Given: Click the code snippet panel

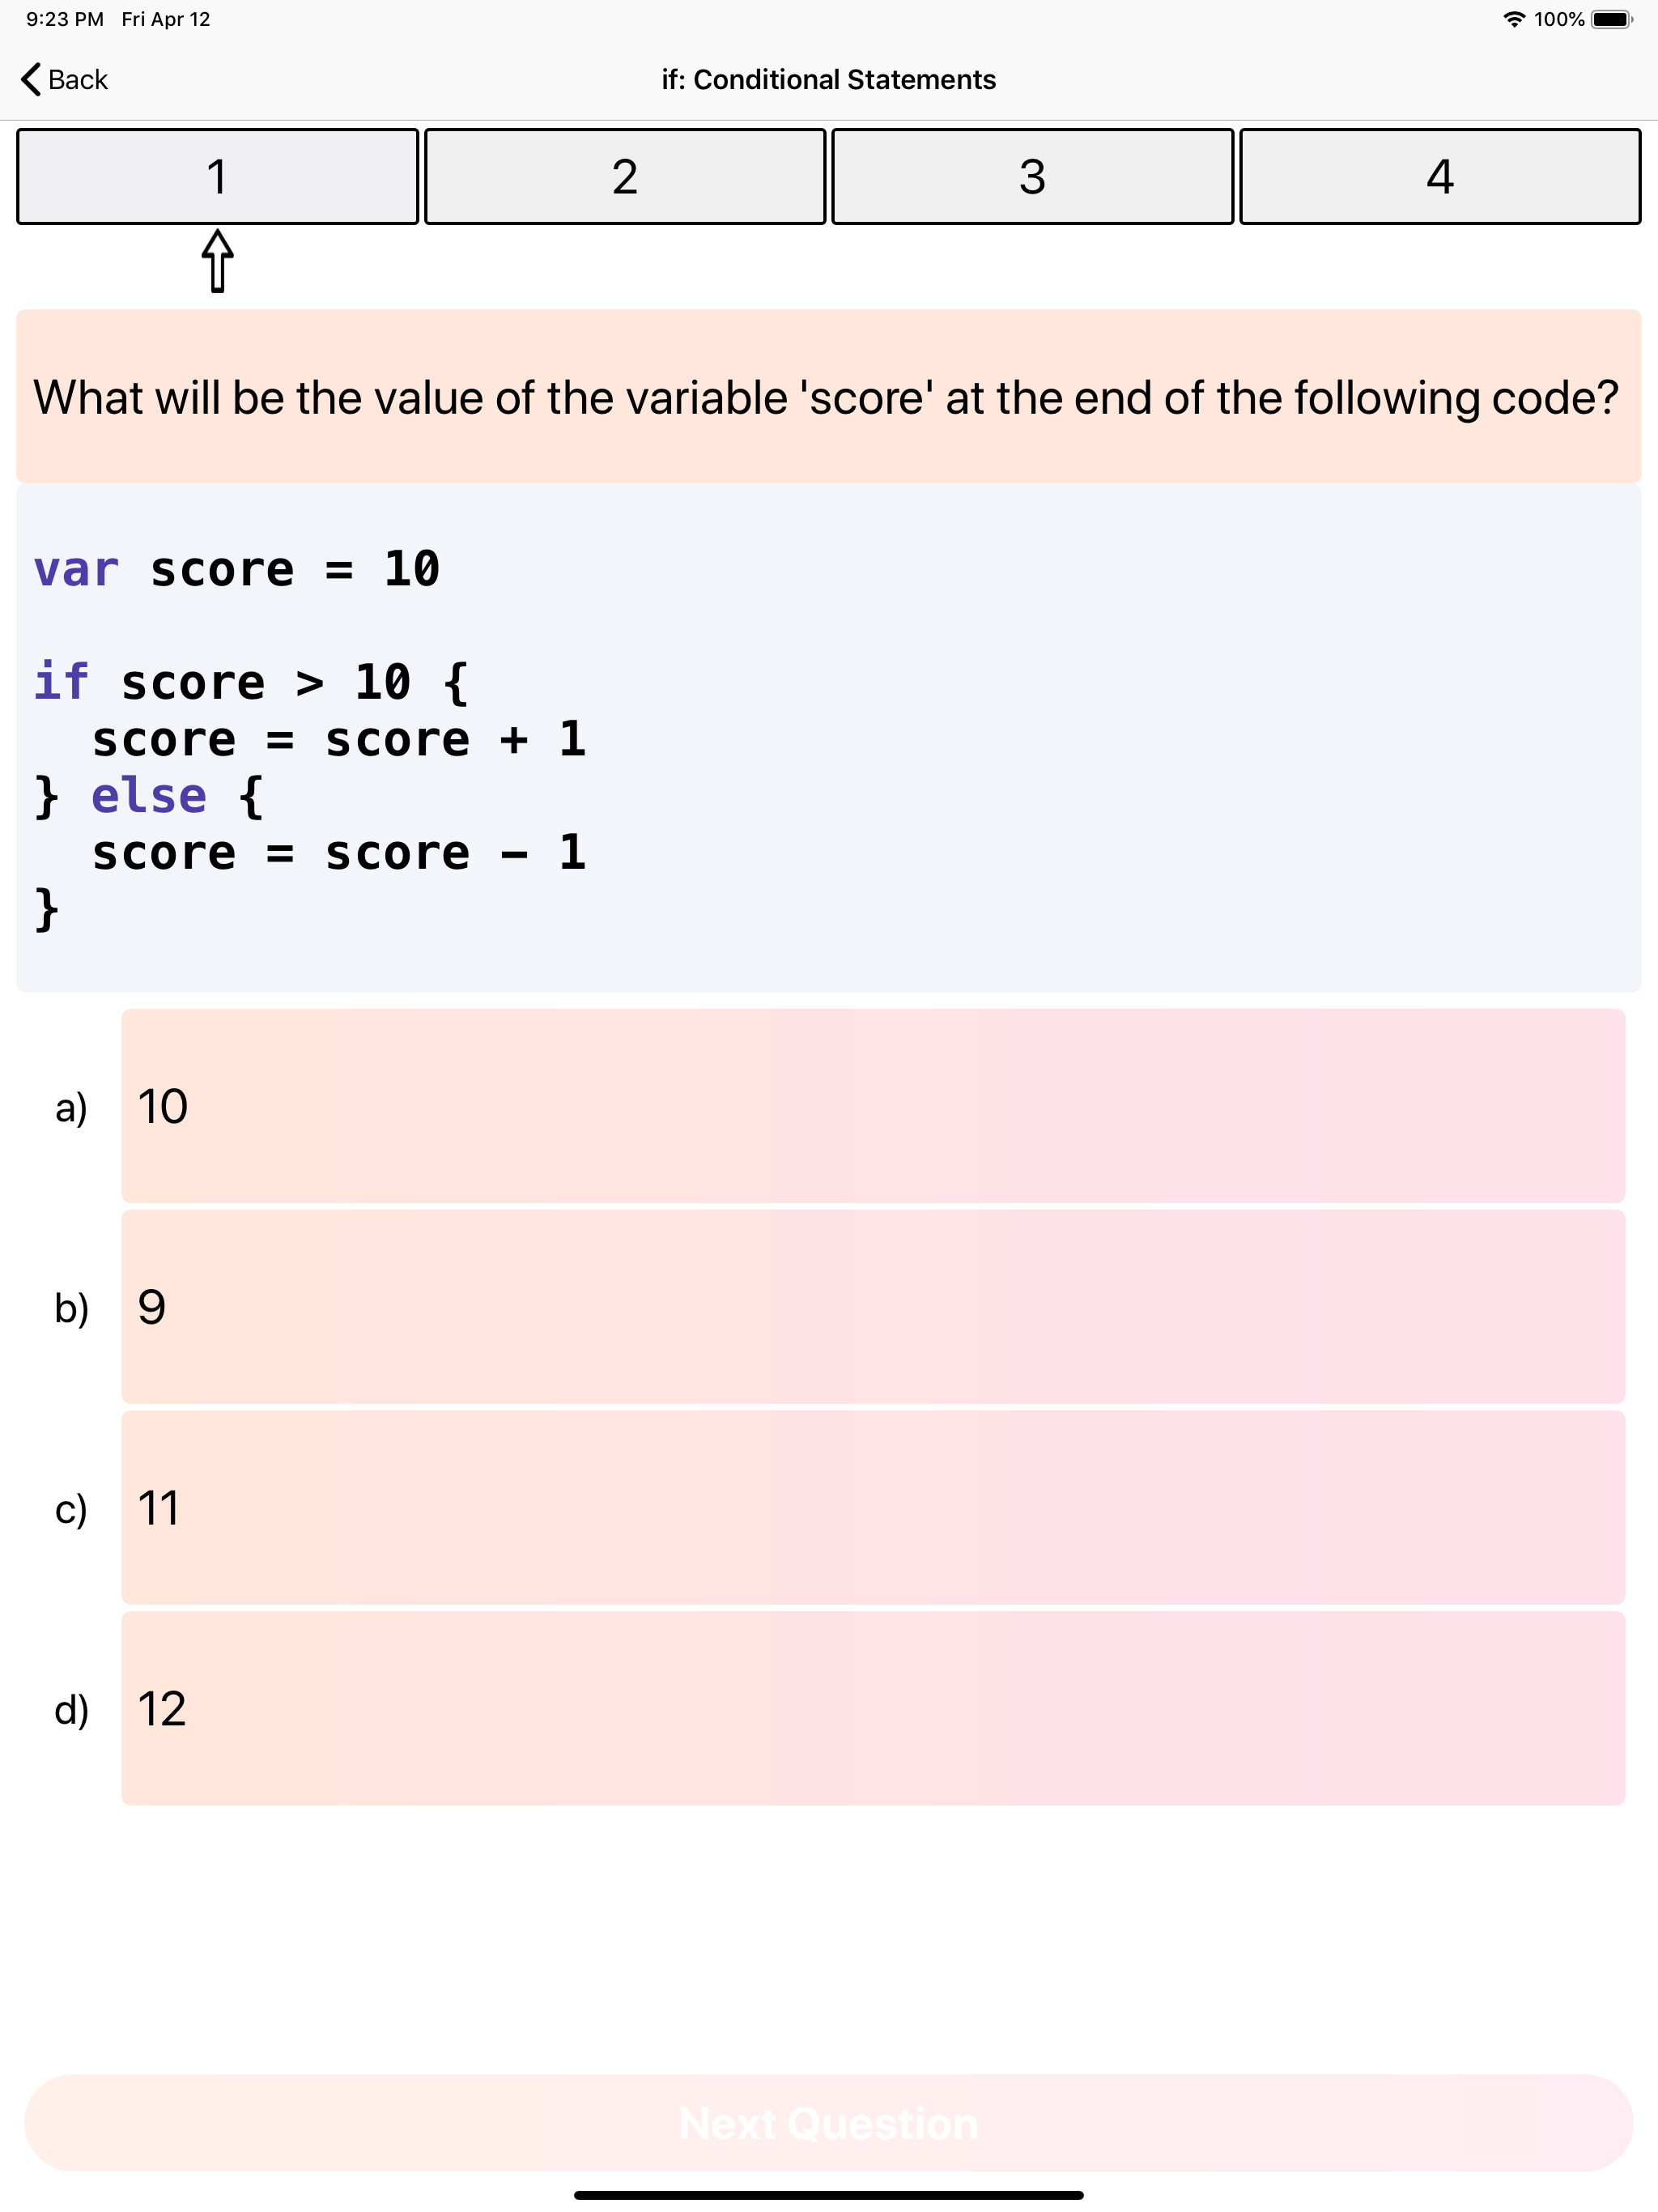Looking at the screenshot, I should coord(828,740).
